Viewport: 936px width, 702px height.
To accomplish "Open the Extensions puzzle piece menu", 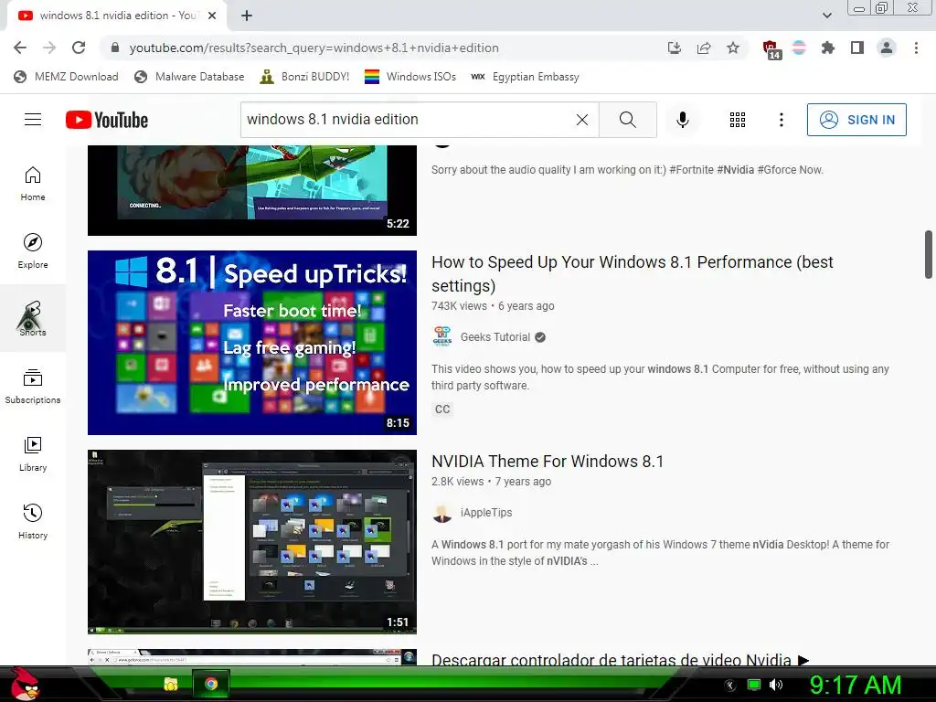I will point(828,48).
